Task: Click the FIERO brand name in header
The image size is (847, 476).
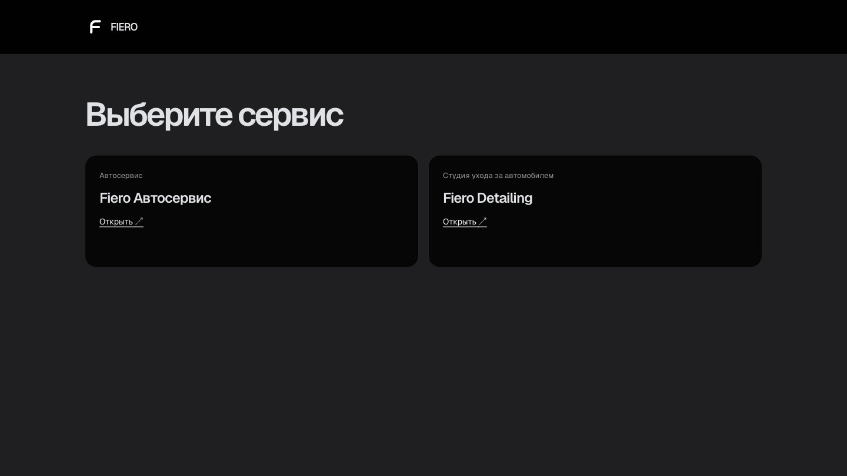Action: click(124, 27)
